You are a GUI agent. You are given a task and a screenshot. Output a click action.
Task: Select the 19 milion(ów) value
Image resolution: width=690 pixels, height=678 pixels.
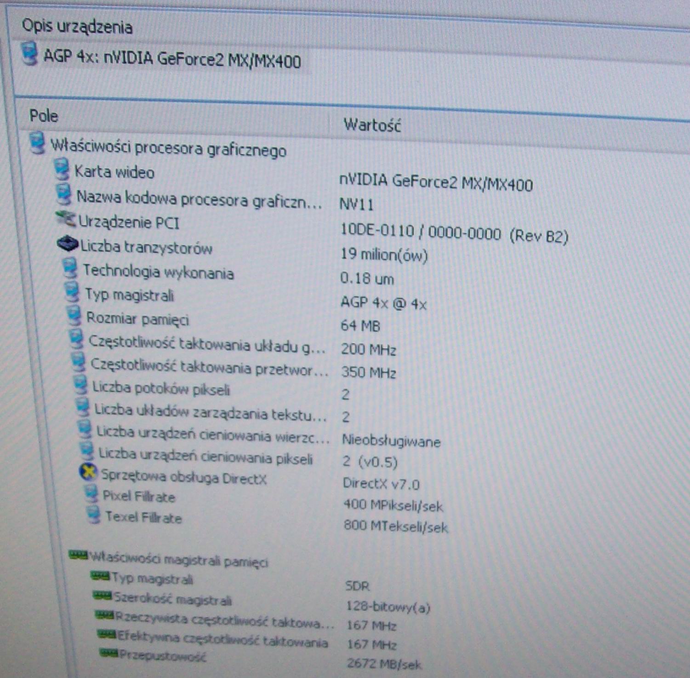coord(384,255)
